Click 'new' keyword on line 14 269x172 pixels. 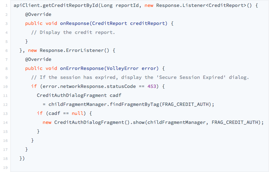pyautogui.click(x=47, y=122)
